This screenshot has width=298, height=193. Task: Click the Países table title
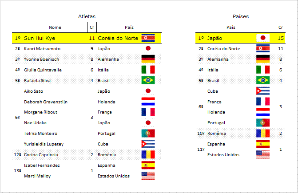click(x=241, y=16)
